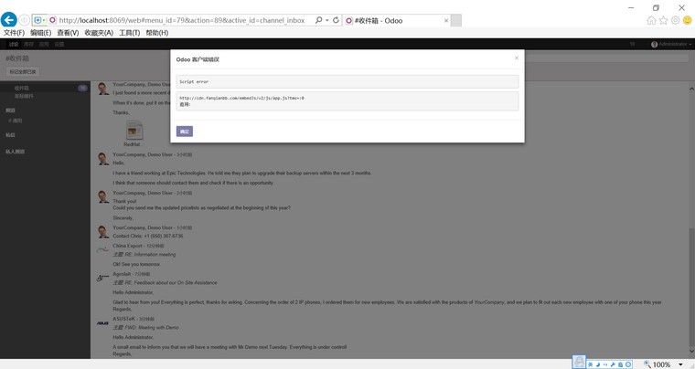Click the search box above the message list
The width and height of the screenshot is (695, 369).
pyautogui.click(x=605, y=58)
